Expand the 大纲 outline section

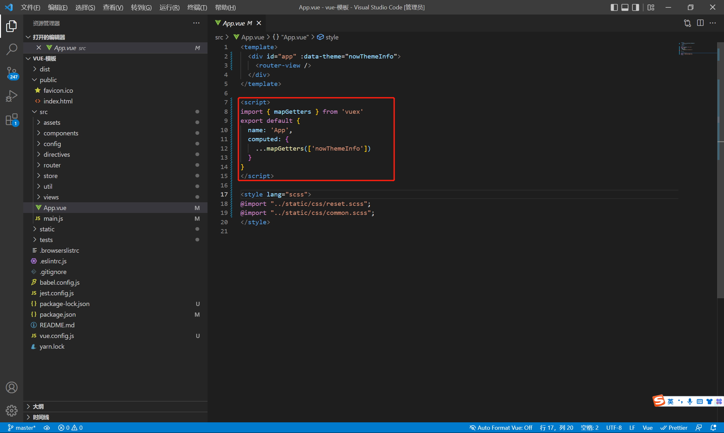(38, 407)
